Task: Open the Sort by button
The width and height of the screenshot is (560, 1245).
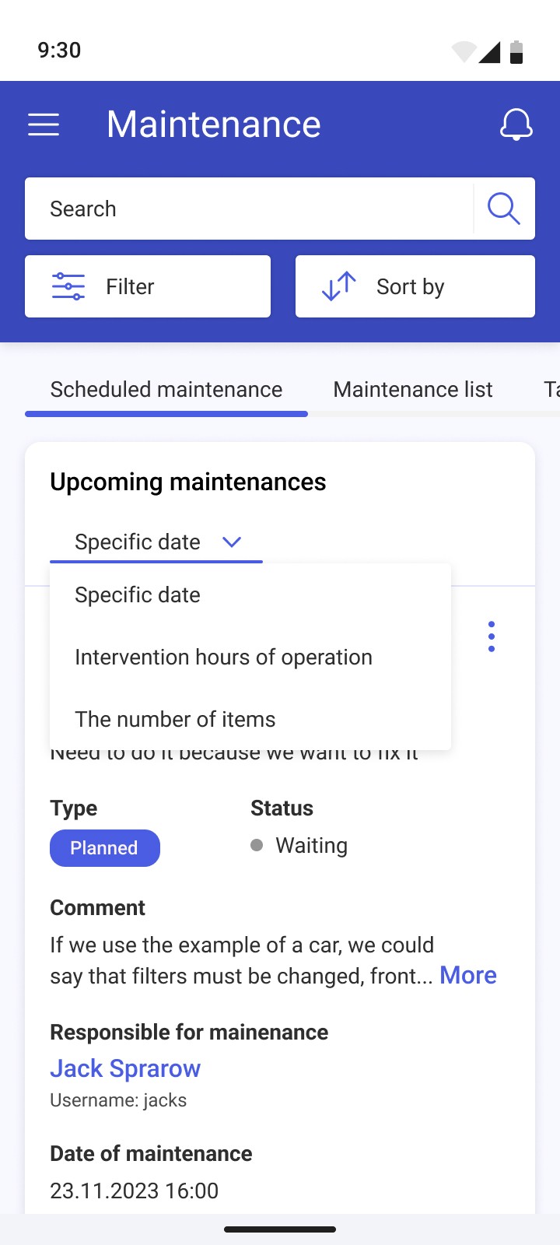Action: click(415, 286)
